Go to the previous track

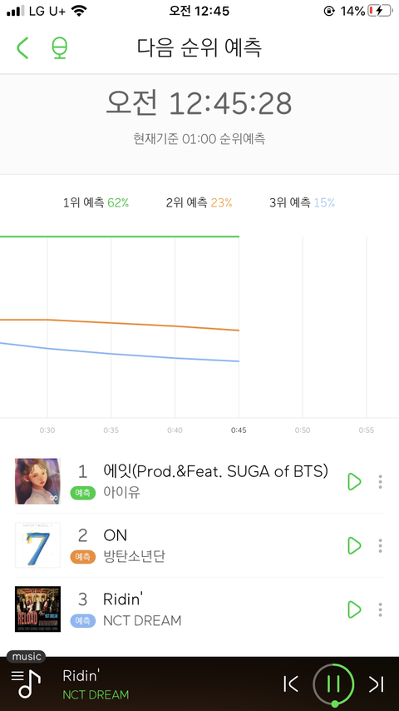pos(291,684)
